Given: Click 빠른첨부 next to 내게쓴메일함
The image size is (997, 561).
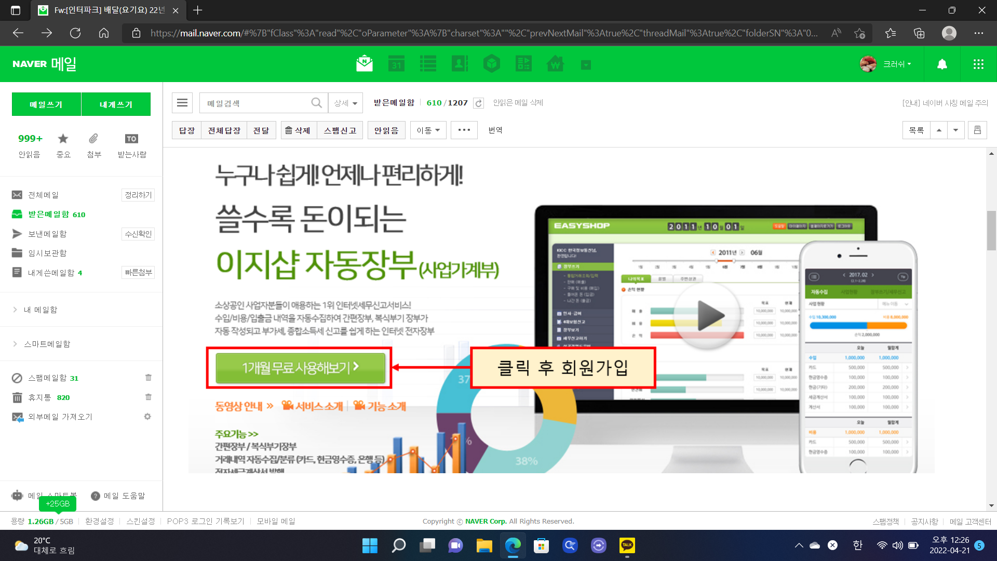Looking at the screenshot, I should [138, 273].
